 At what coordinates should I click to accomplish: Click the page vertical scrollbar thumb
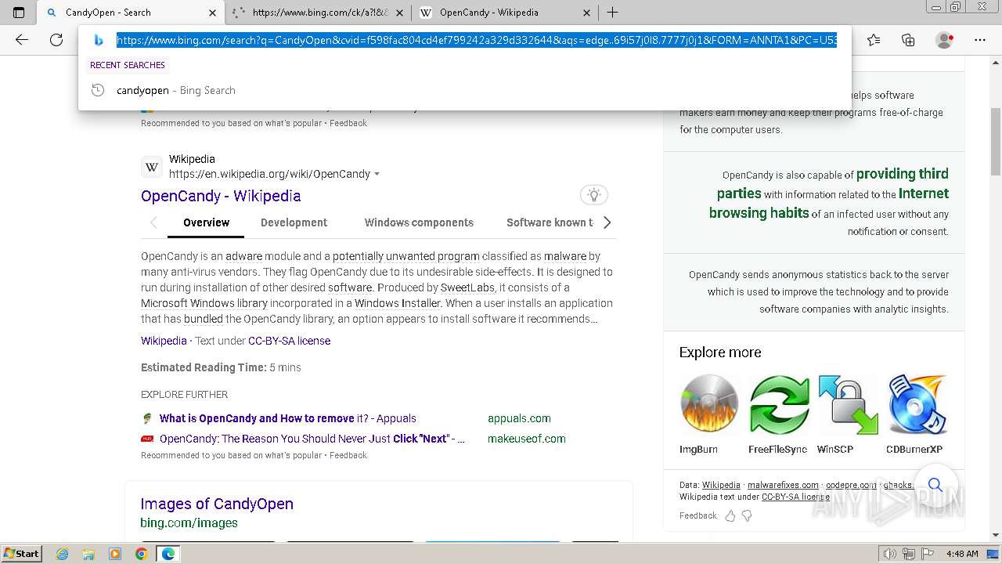995,141
